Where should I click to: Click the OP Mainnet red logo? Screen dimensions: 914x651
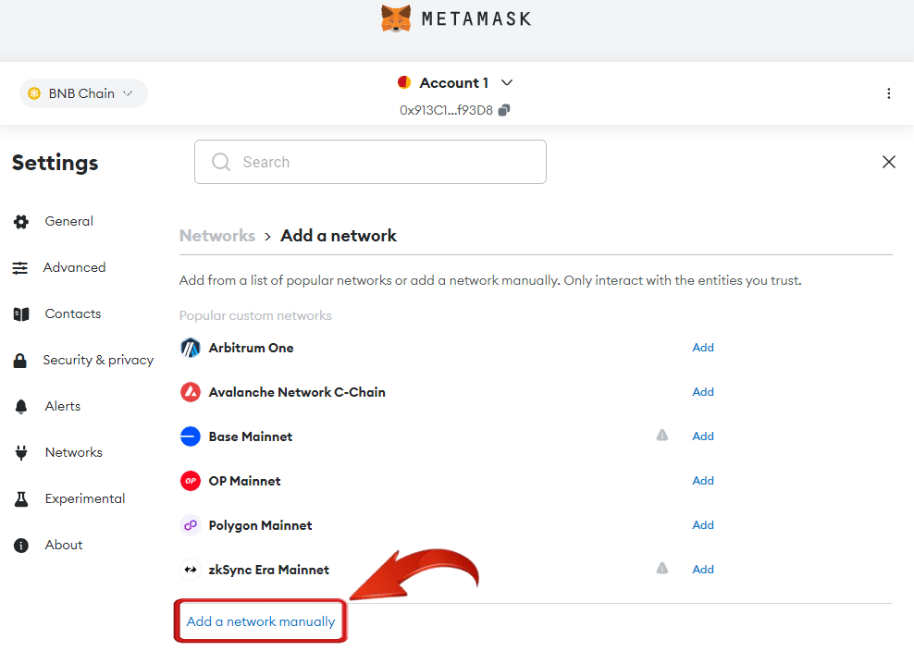190,481
